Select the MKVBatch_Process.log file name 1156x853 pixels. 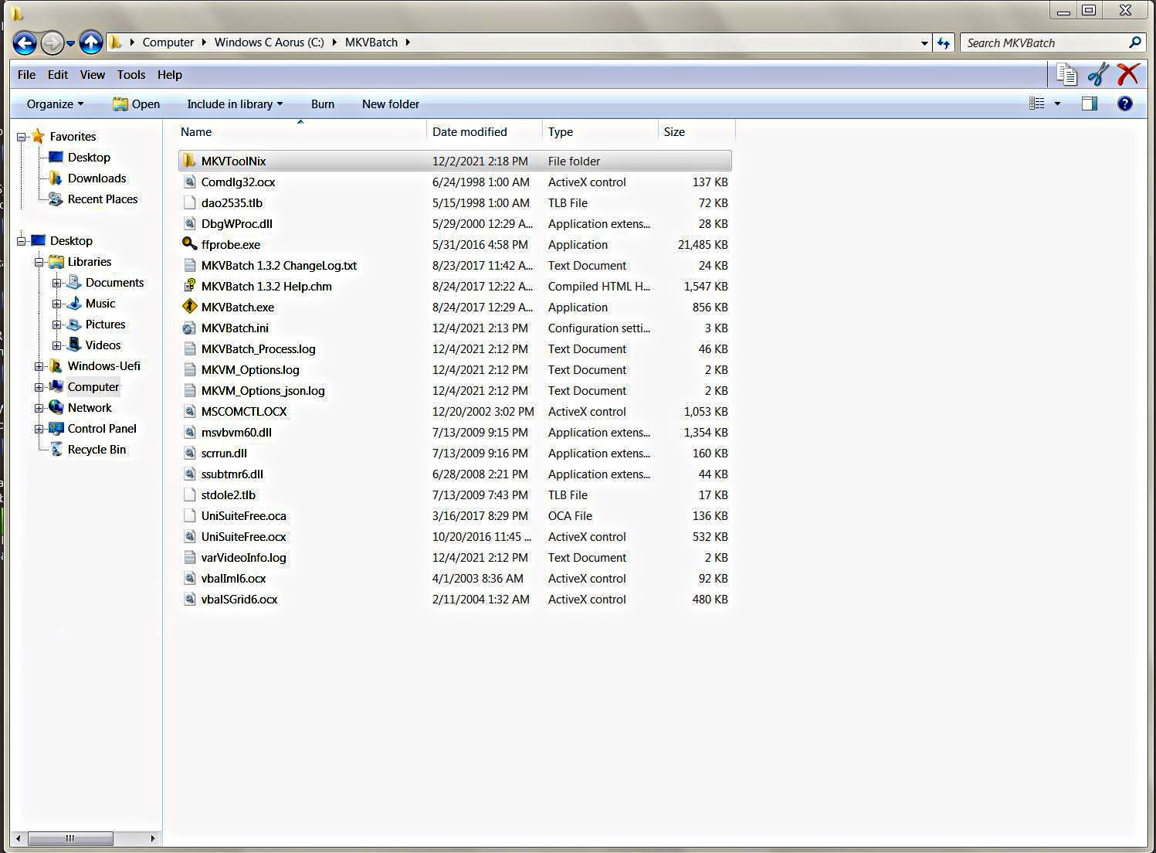258,348
